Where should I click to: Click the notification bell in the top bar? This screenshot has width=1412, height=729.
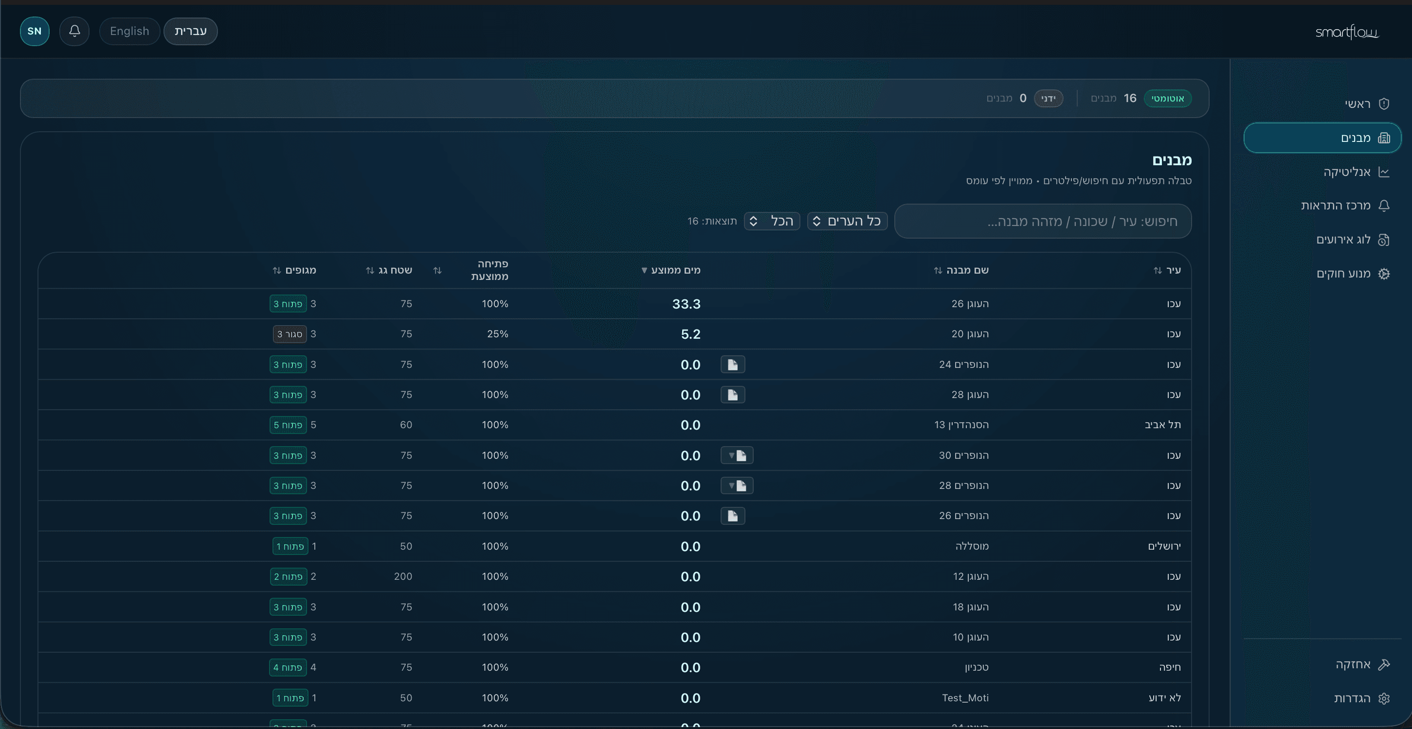tap(74, 31)
